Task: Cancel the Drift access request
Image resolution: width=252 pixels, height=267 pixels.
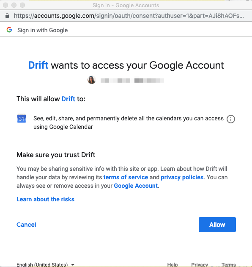Action: (x=26, y=225)
